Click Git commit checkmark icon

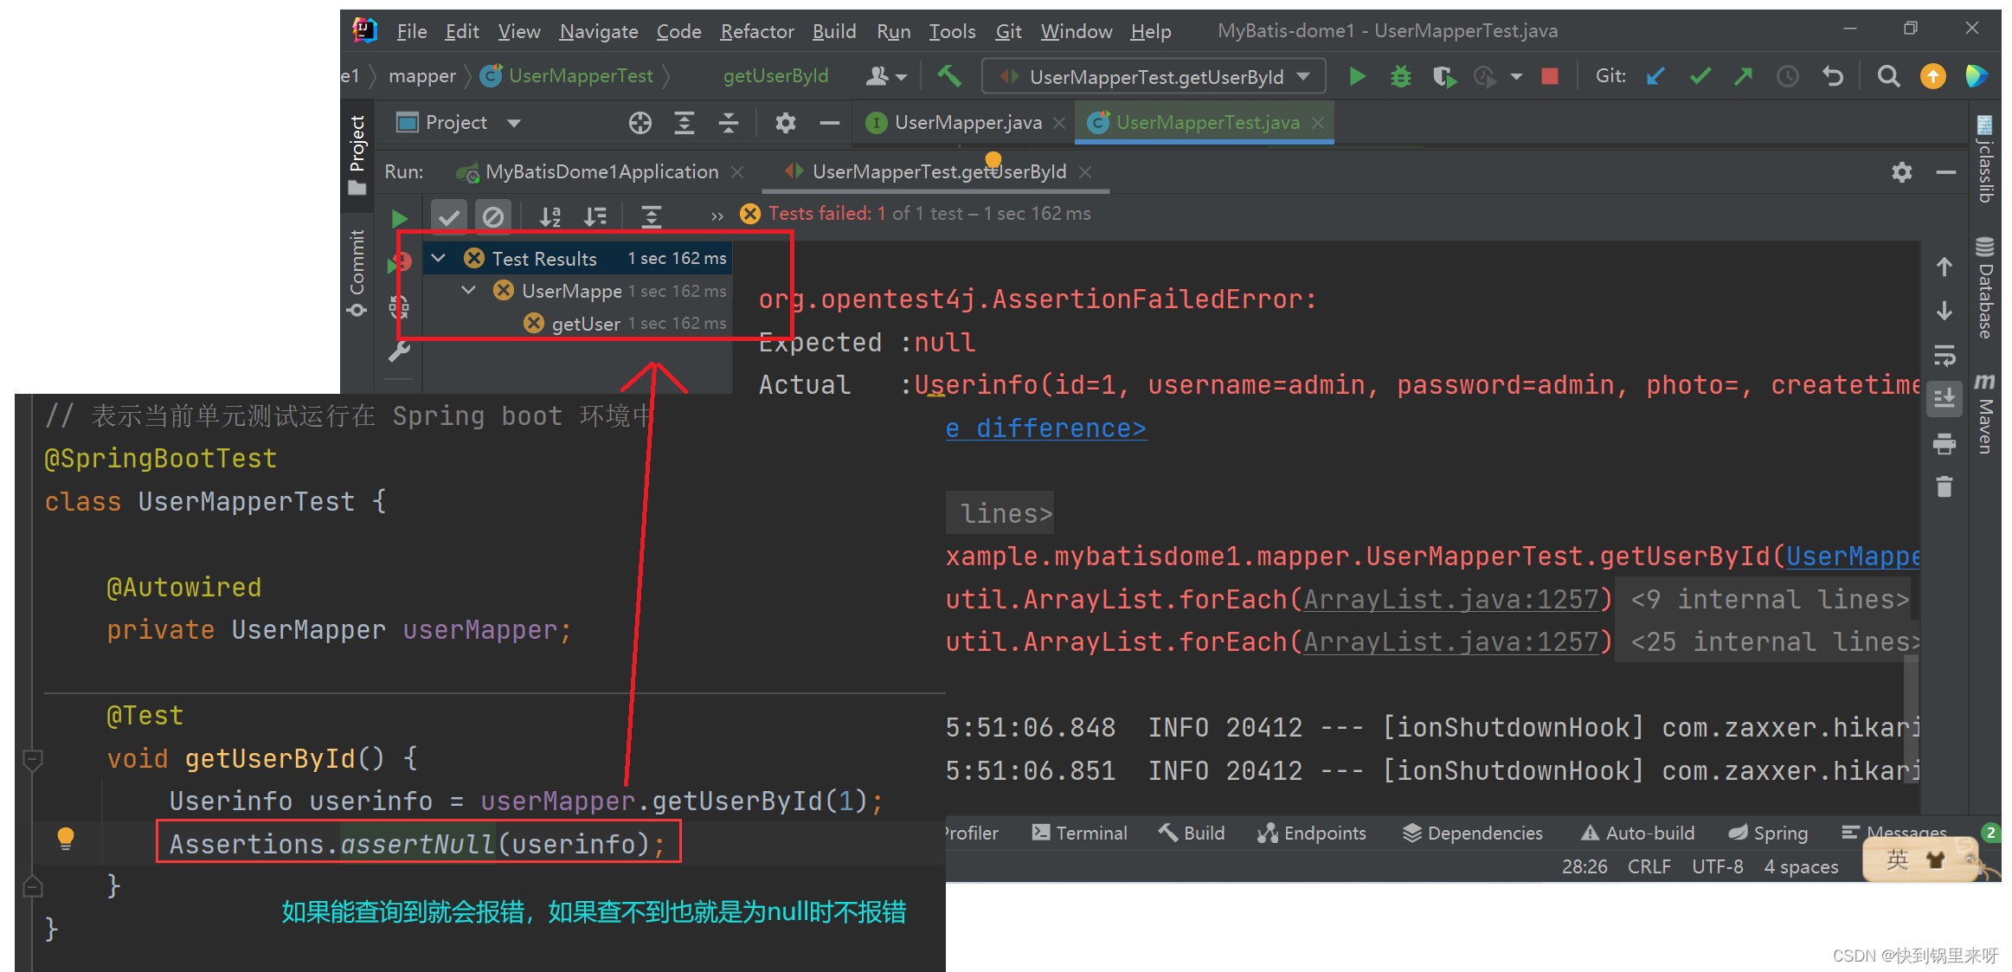click(1700, 77)
